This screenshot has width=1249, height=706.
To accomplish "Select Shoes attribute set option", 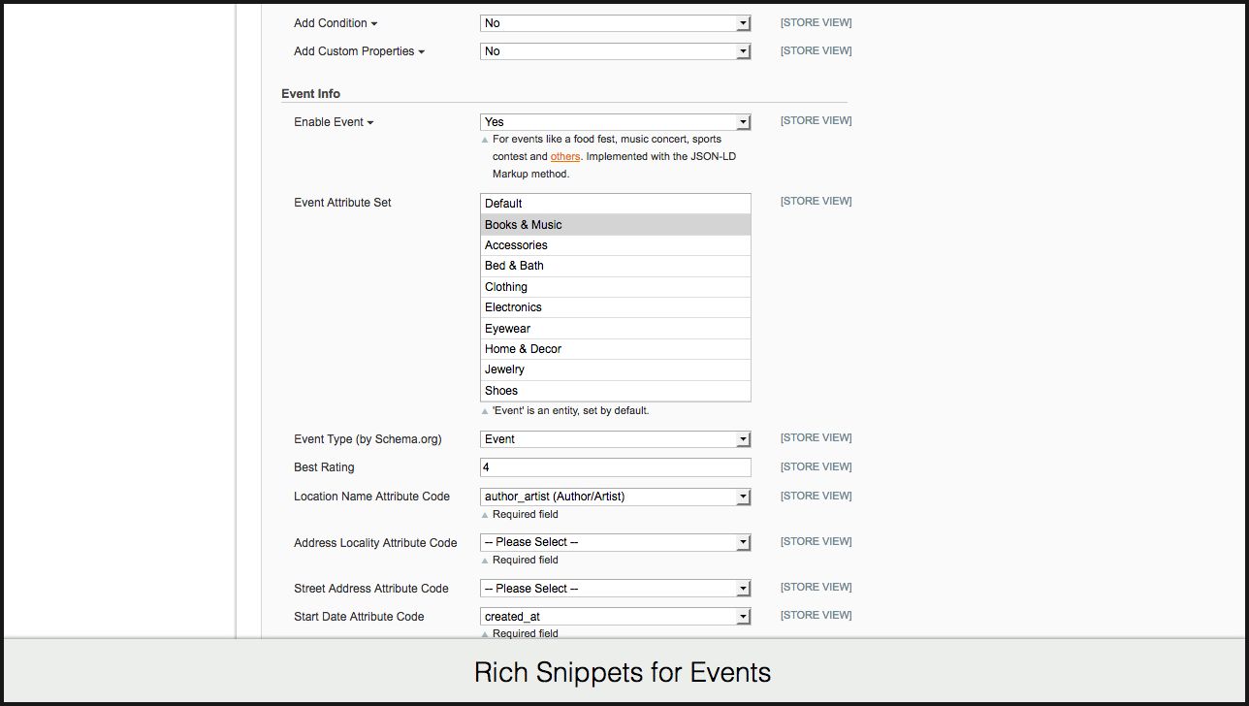I will (615, 391).
